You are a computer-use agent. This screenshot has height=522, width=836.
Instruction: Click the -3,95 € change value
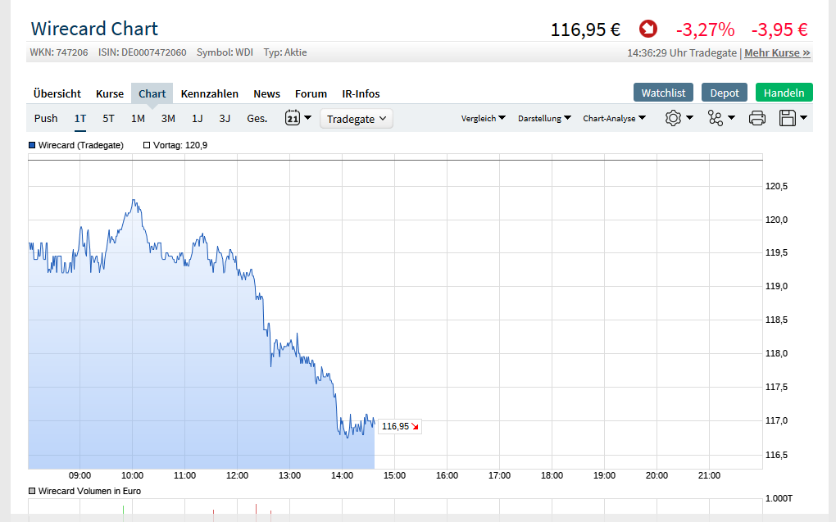coord(779,30)
